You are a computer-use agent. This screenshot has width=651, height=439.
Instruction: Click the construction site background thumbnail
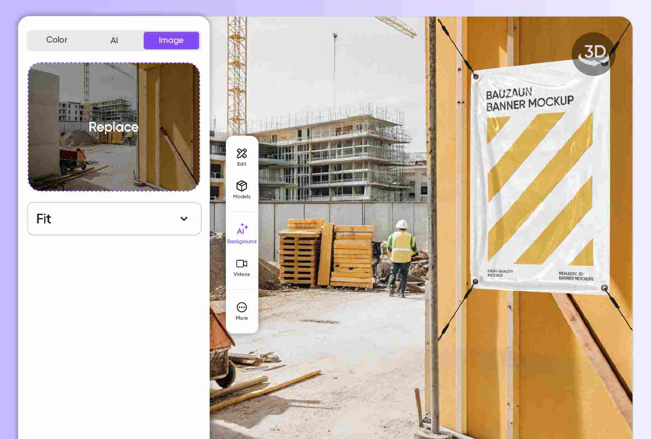(114, 127)
